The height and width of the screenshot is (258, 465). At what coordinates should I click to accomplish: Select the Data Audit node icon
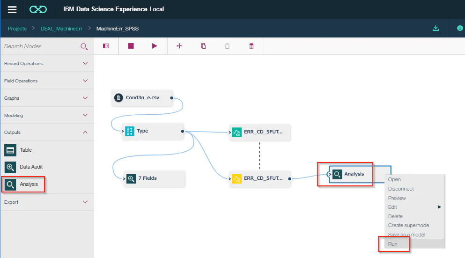tap(10, 167)
